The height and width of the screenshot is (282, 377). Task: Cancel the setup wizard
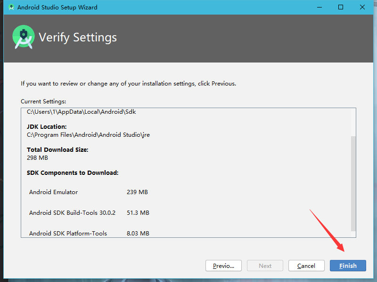coord(306,266)
